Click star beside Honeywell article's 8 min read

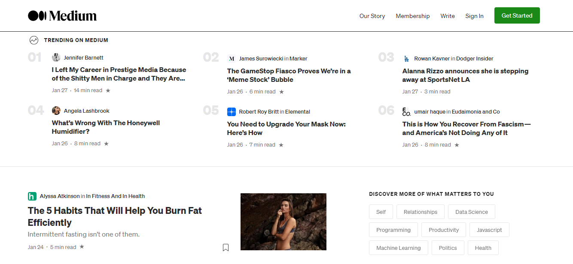coord(107,144)
